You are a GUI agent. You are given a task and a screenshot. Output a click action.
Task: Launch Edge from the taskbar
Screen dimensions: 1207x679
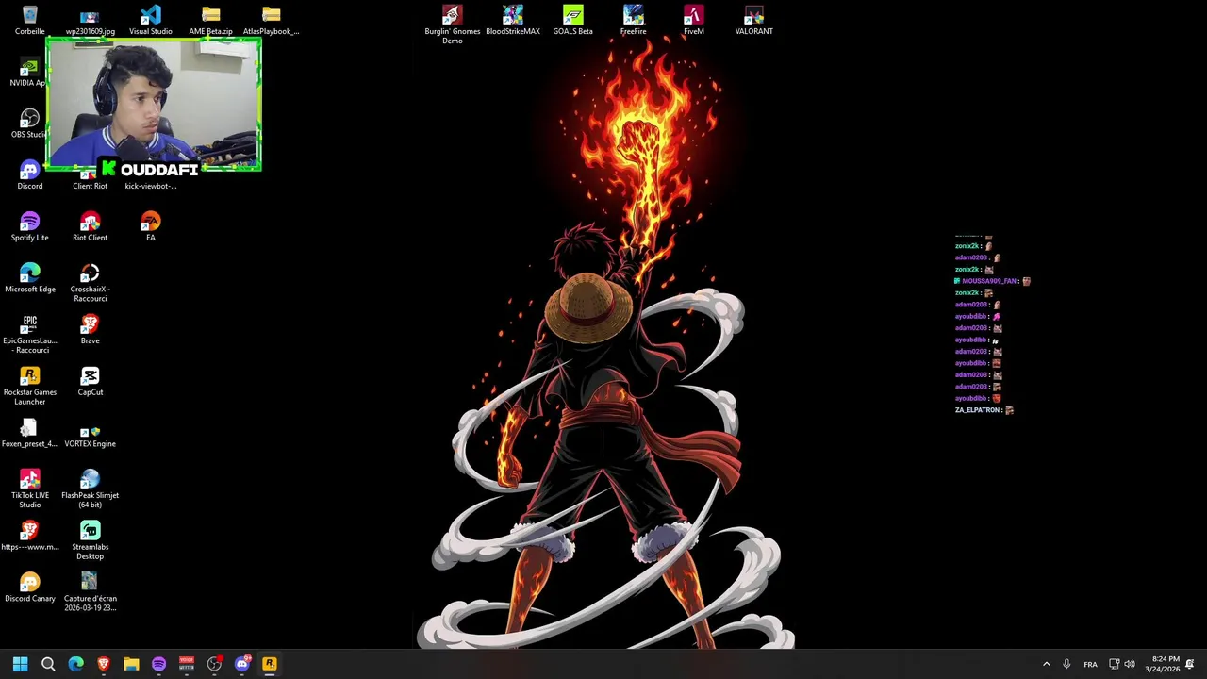click(x=75, y=664)
